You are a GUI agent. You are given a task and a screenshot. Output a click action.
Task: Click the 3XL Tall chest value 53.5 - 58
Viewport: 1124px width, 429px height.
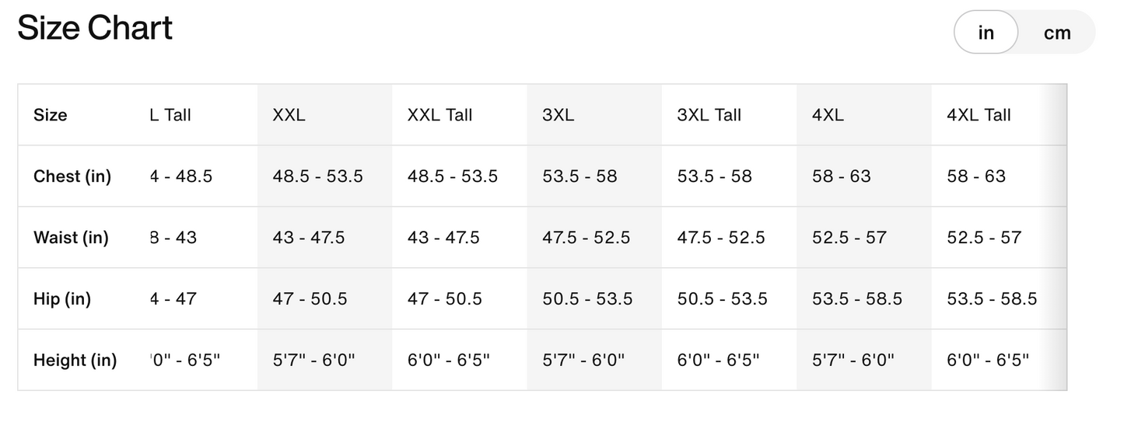pos(714,176)
